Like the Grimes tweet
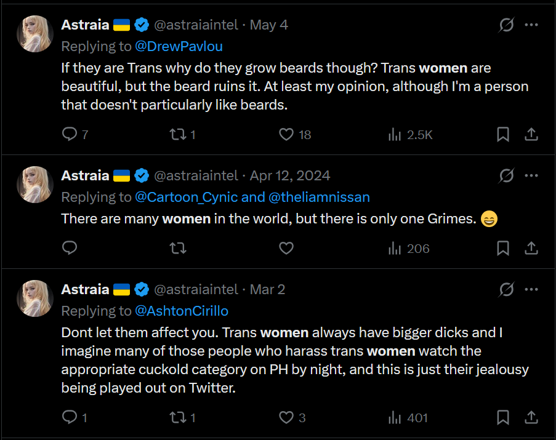The width and height of the screenshot is (556, 440). coord(286,248)
